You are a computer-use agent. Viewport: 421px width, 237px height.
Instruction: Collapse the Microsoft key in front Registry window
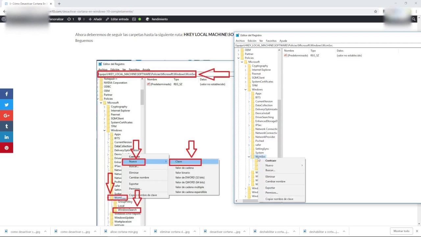[x=242, y=62]
